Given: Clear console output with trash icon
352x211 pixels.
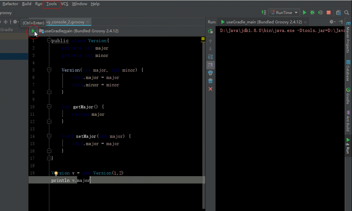Looking at the screenshot, I should pos(210,81).
